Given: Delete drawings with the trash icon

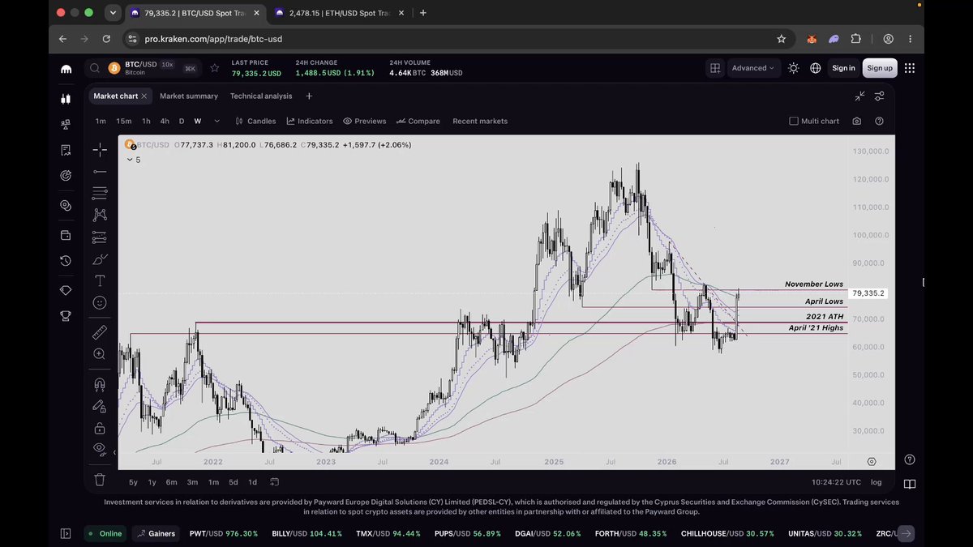Looking at the screenshot, I should point(100,480).
